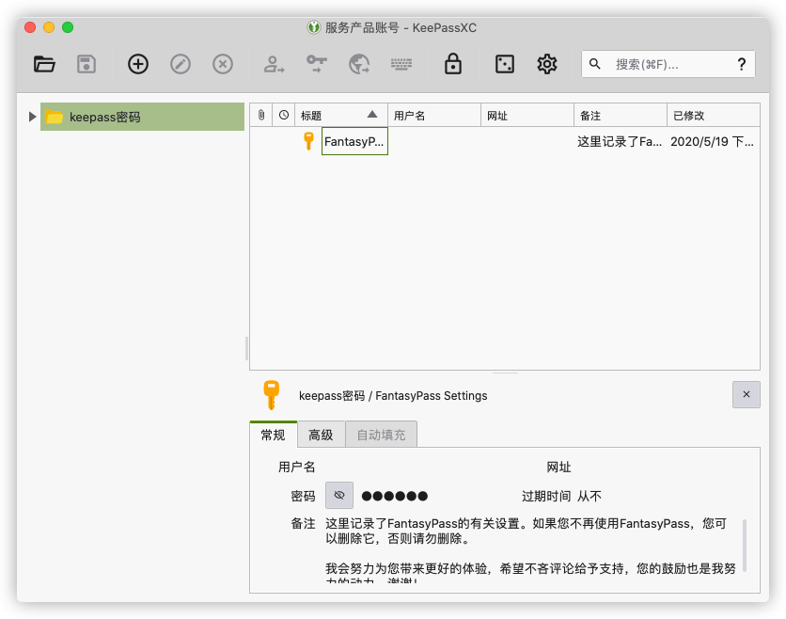Sort entries by 备注 column header
Image resolution: width=786 pixels, height=619 pixels.
coord(621,116)
